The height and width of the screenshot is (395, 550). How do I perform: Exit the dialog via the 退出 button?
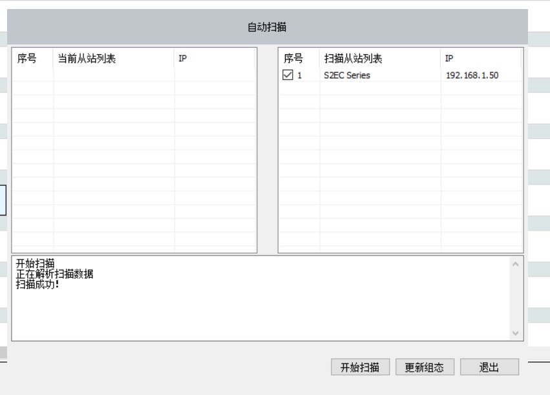[x=489, y=367]
